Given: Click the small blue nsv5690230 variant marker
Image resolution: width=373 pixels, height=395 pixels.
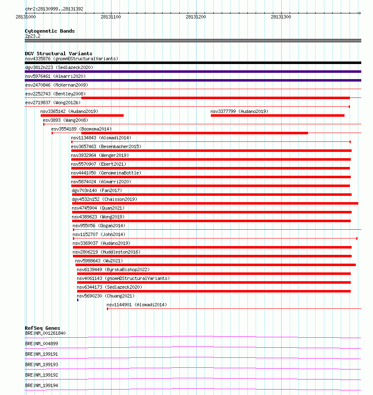Looking at the screenshot, I should pos(78,300).
